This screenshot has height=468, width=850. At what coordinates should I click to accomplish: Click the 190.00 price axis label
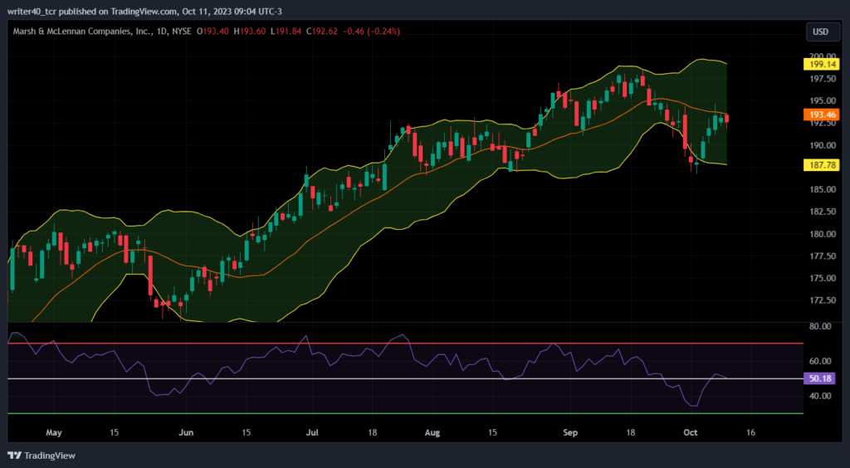821,145
